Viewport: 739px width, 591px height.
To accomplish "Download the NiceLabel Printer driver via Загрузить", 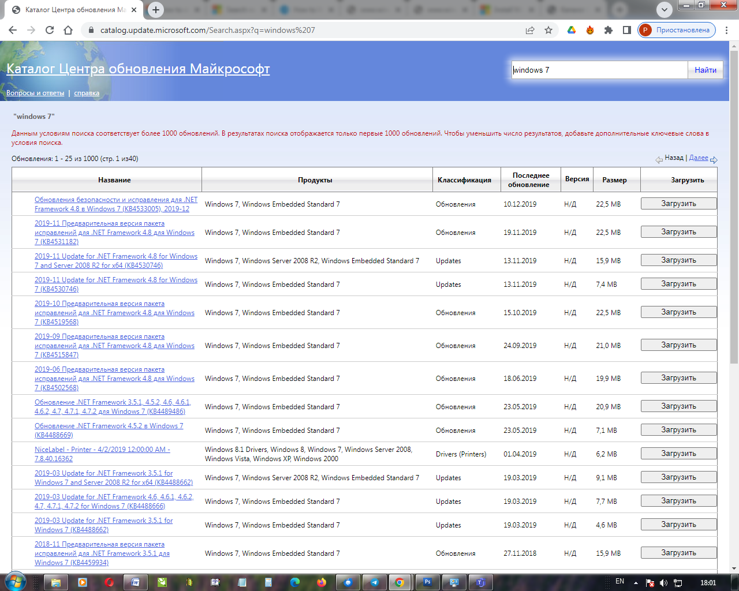I will 679,454.
